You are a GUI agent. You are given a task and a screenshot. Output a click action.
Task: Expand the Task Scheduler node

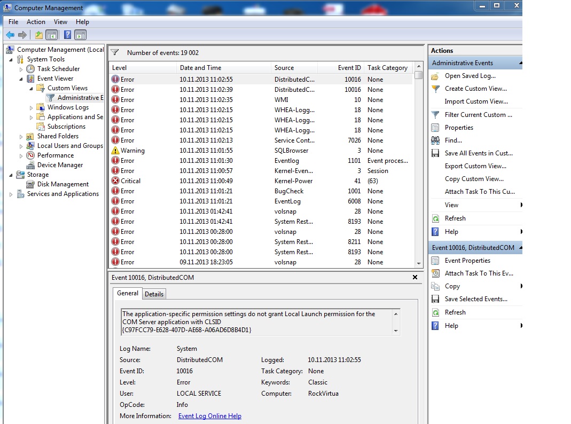21,69
